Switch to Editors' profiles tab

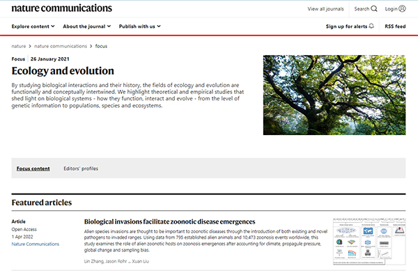[81, 169]
